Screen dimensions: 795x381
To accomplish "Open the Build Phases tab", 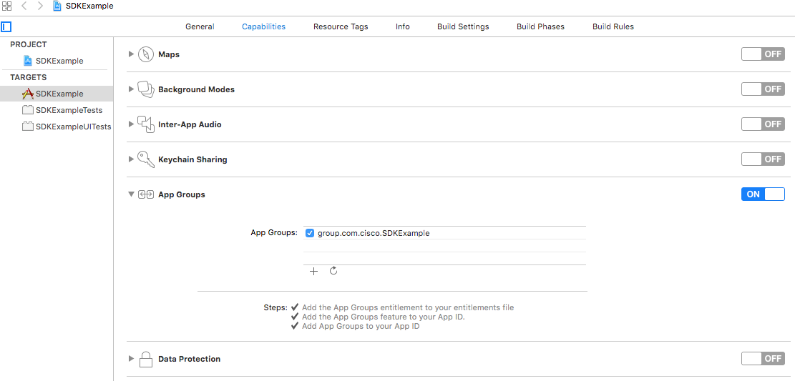I will coord(540,26).
